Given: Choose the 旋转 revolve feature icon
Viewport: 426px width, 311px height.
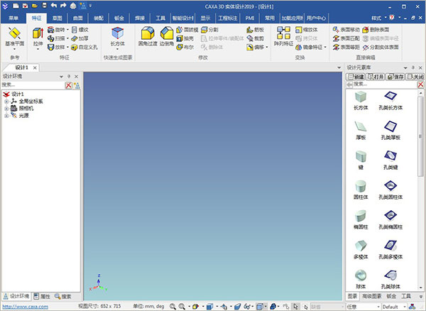Looking at the screenshot, I should click(x=51, y=30).
